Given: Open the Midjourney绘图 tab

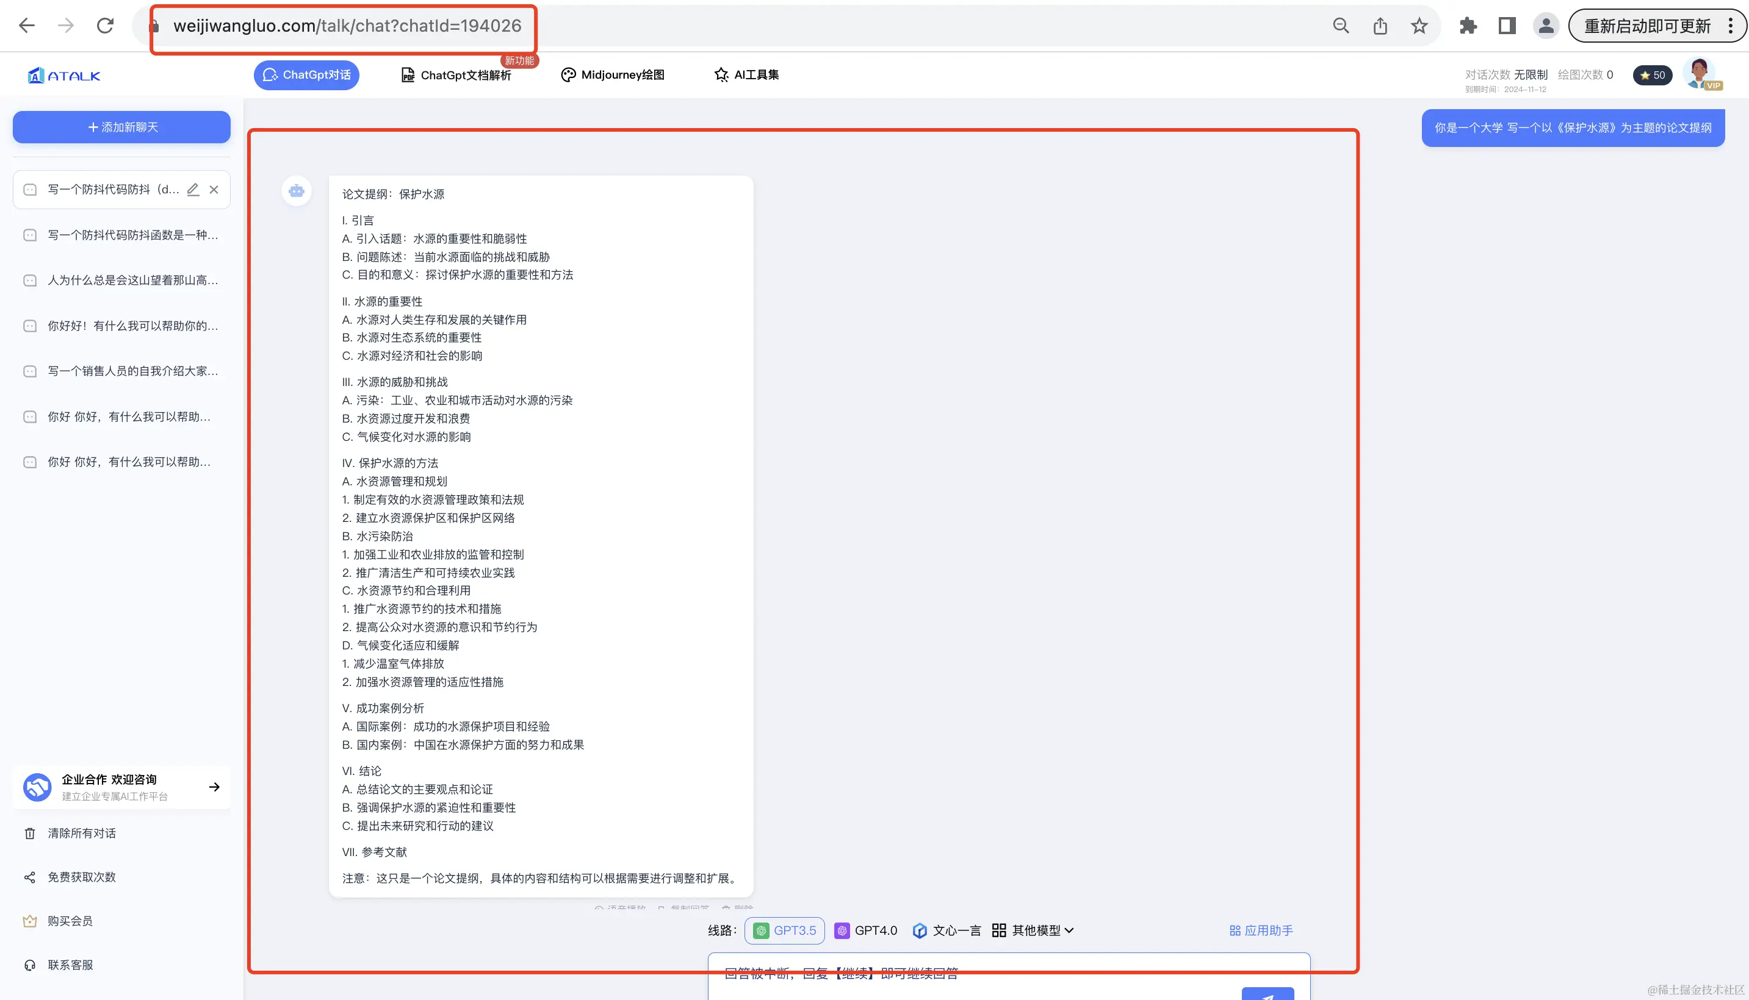Looking at the screenshot, I should pyautogui.click(x=613, y=75).
